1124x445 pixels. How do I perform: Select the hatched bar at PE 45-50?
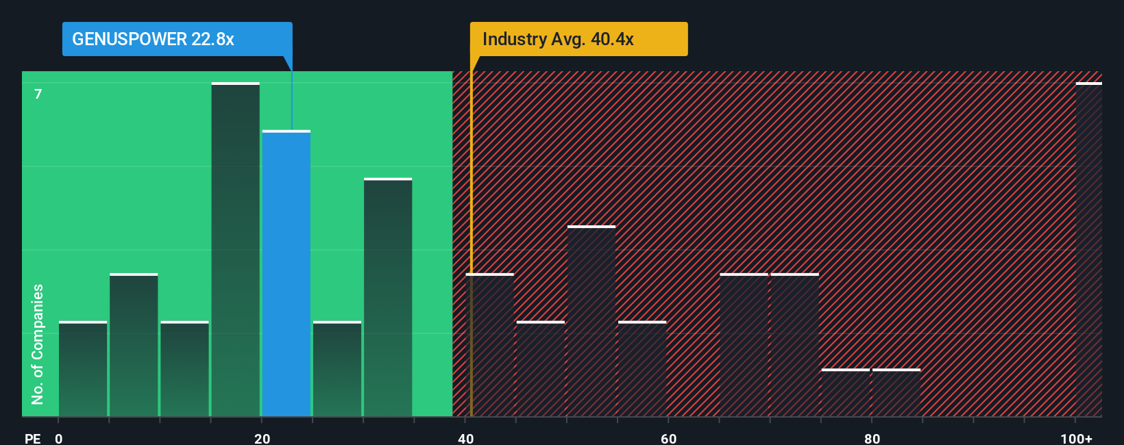point(541,368)
